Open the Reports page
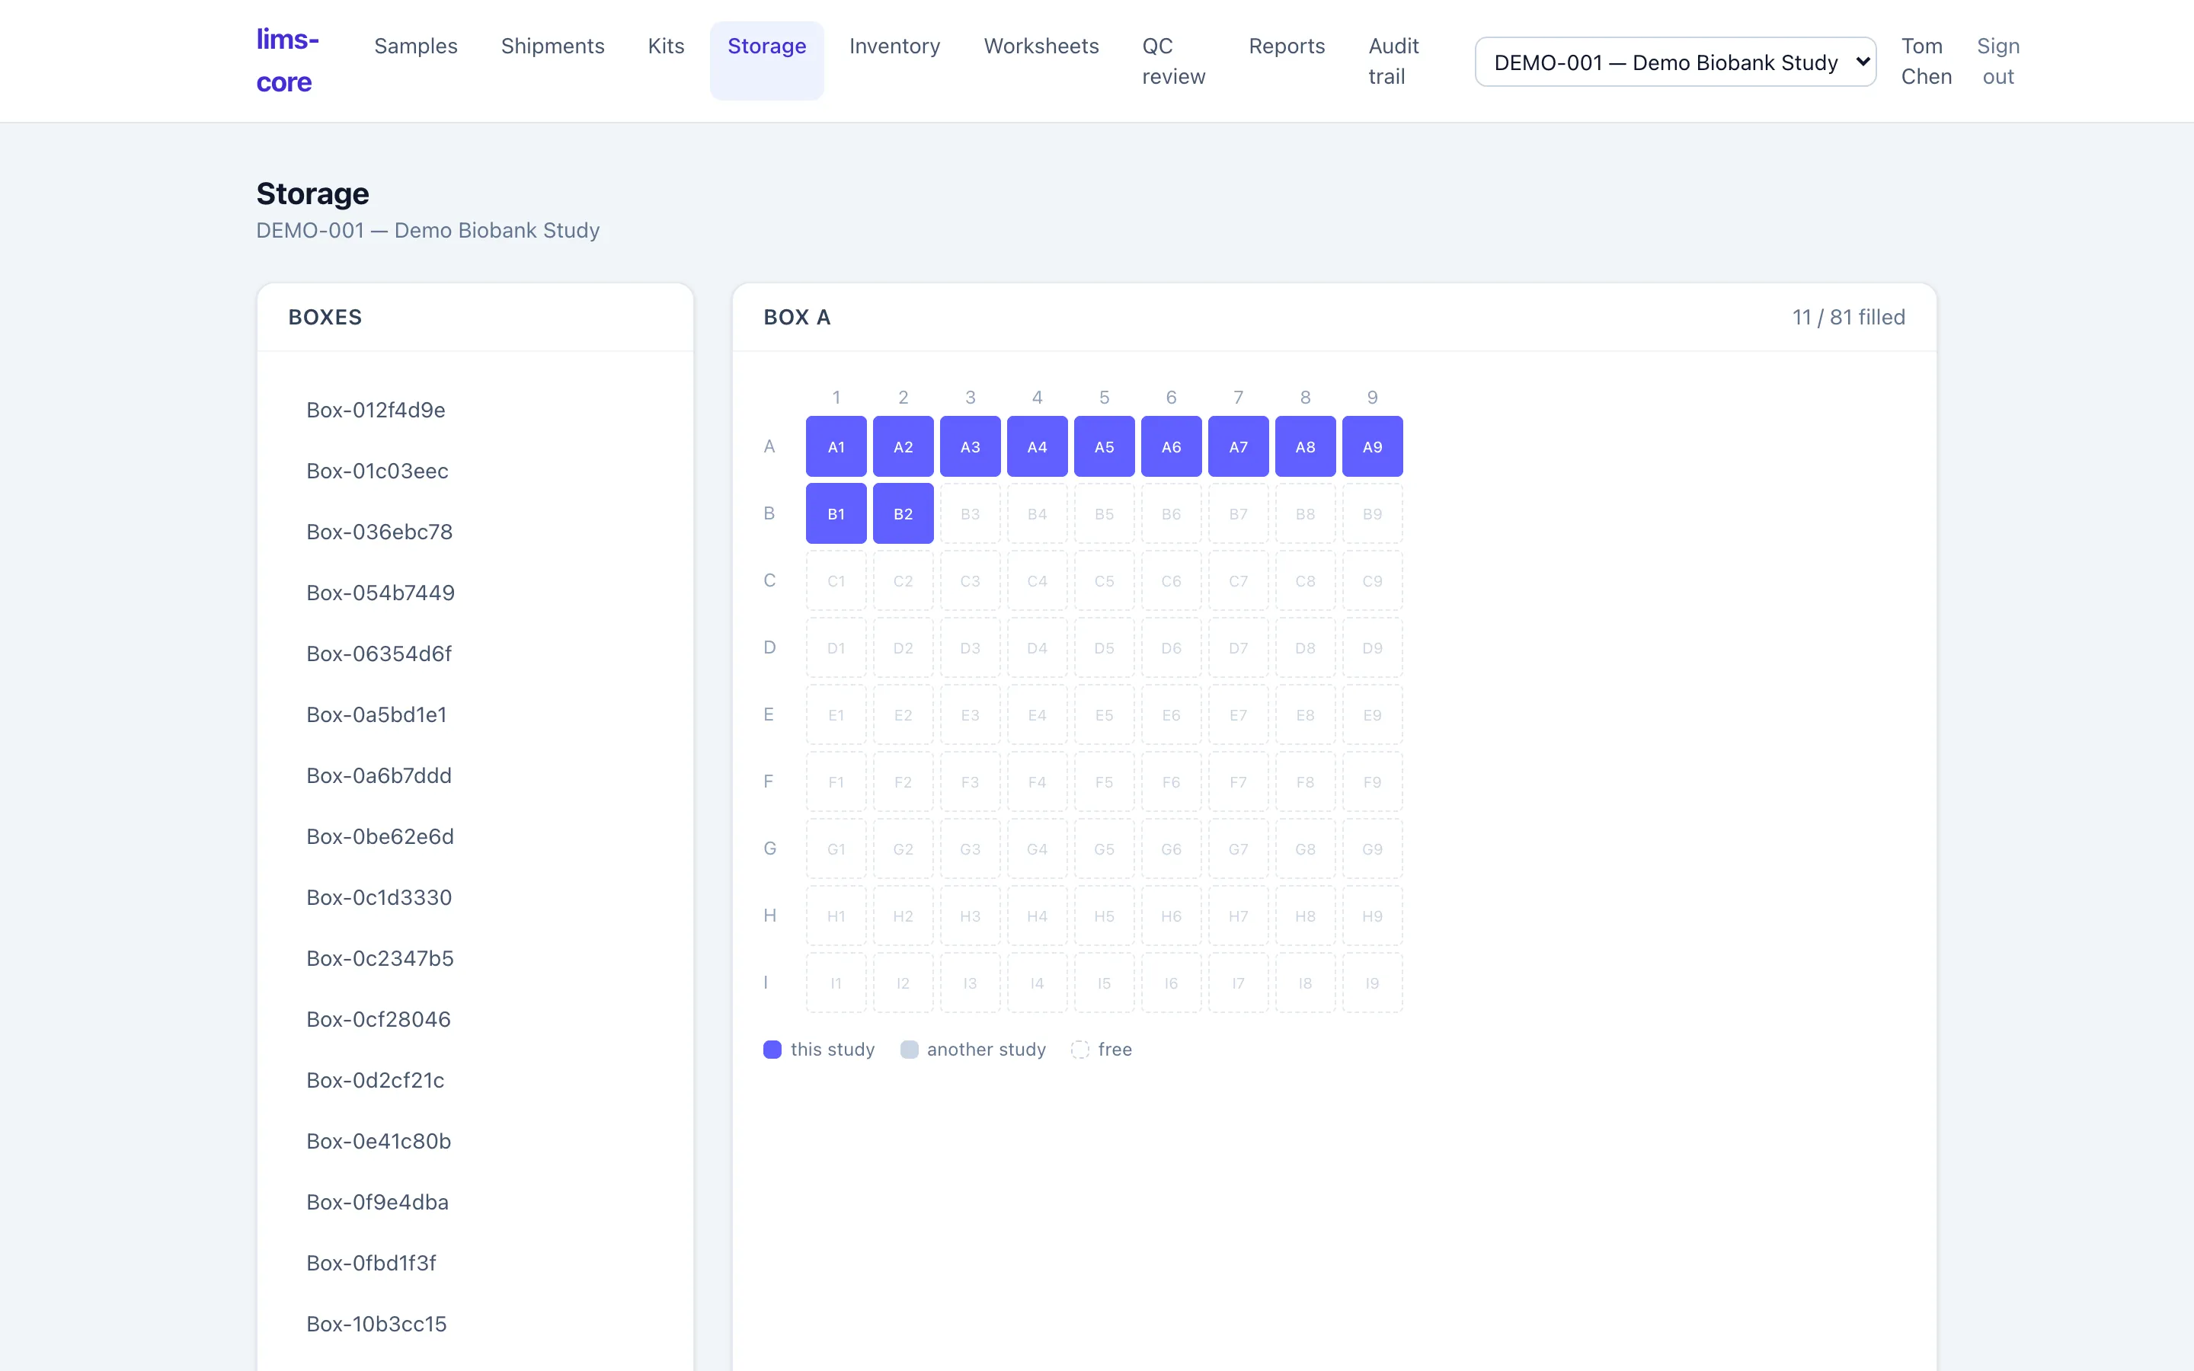Screen dimensions: 2194x1371 pos(1286,46)
